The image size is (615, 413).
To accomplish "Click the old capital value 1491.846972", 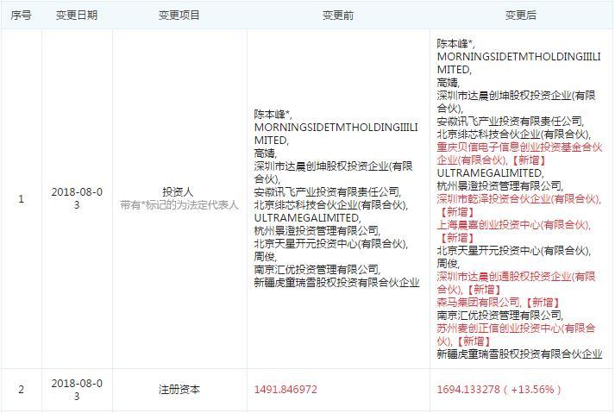I will (x=286, y=390).
